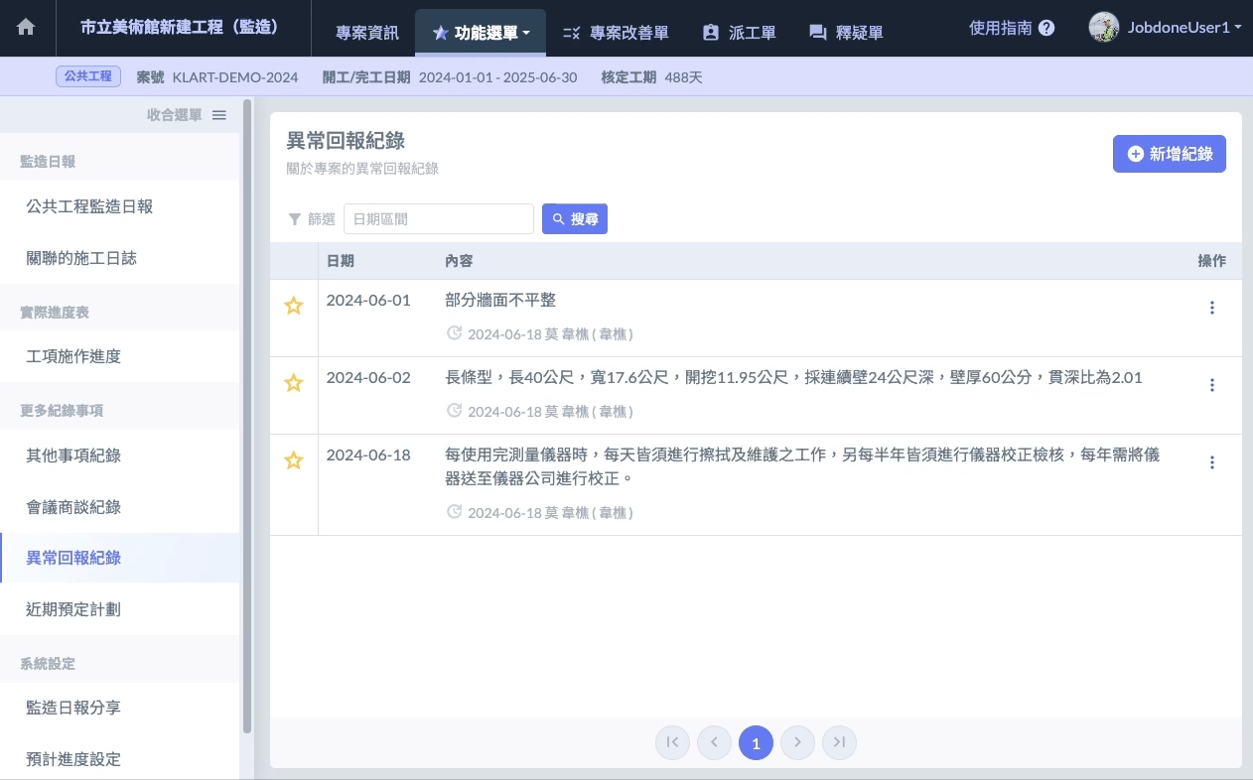1253x780 pixels.
Task: Toggle star for the 2024-06-18 record
Action: click(294, 460)
